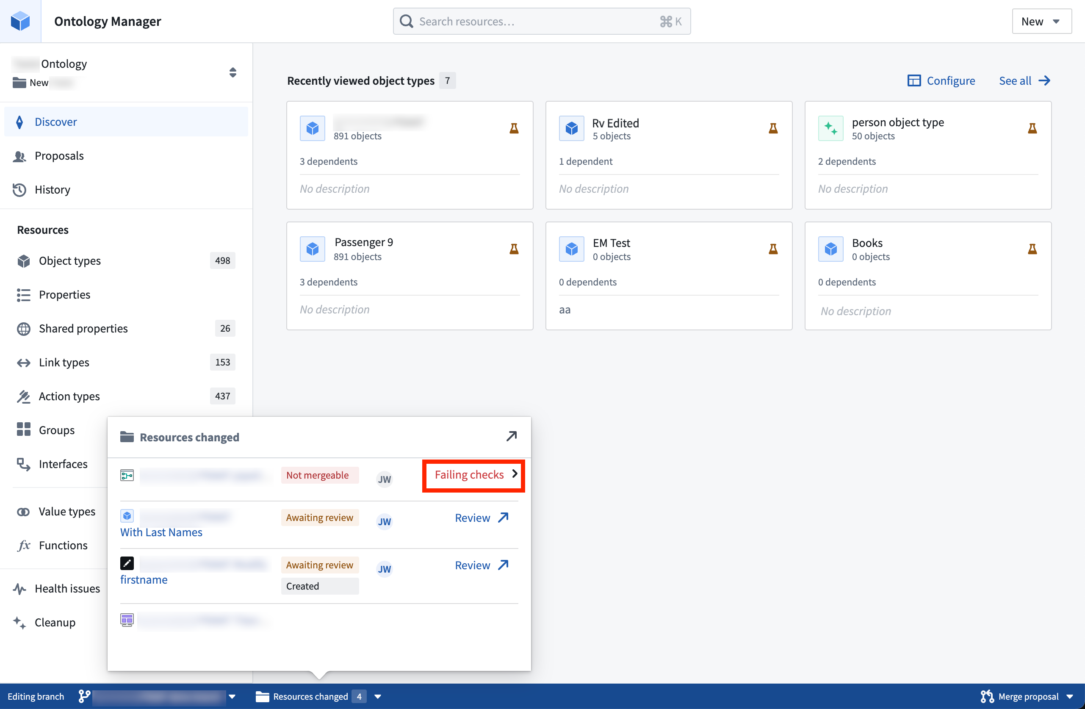Select the History menu item
The width and height of the screenshot is (1085, 709).
click(53, 189)
